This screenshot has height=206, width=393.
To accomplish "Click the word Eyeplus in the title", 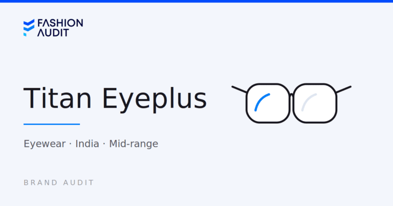I will click(x=155, y=99).
